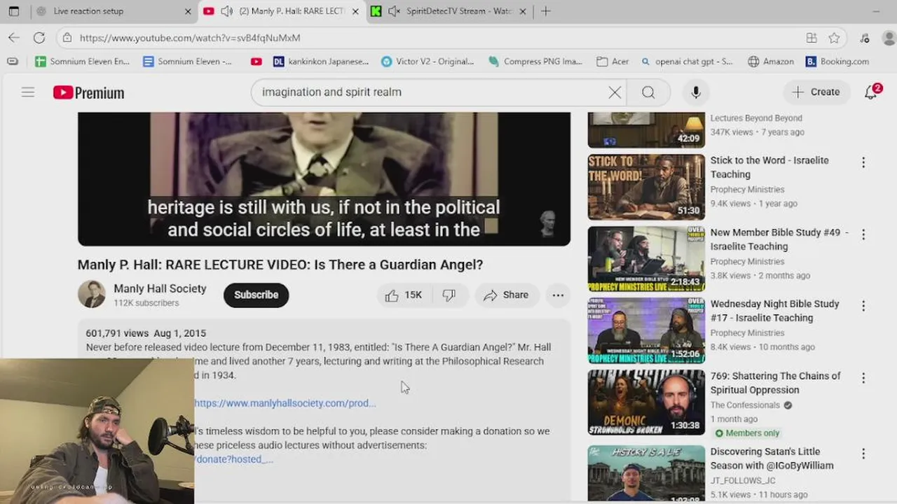
Task: Open options for Stick to the Word
Action: point(863,162)
